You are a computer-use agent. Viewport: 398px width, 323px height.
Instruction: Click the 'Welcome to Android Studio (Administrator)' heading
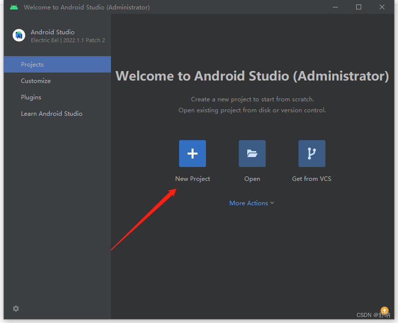click(x=252, y=76)
